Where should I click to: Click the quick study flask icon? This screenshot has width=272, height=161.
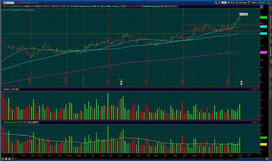[x=216, y=3]
